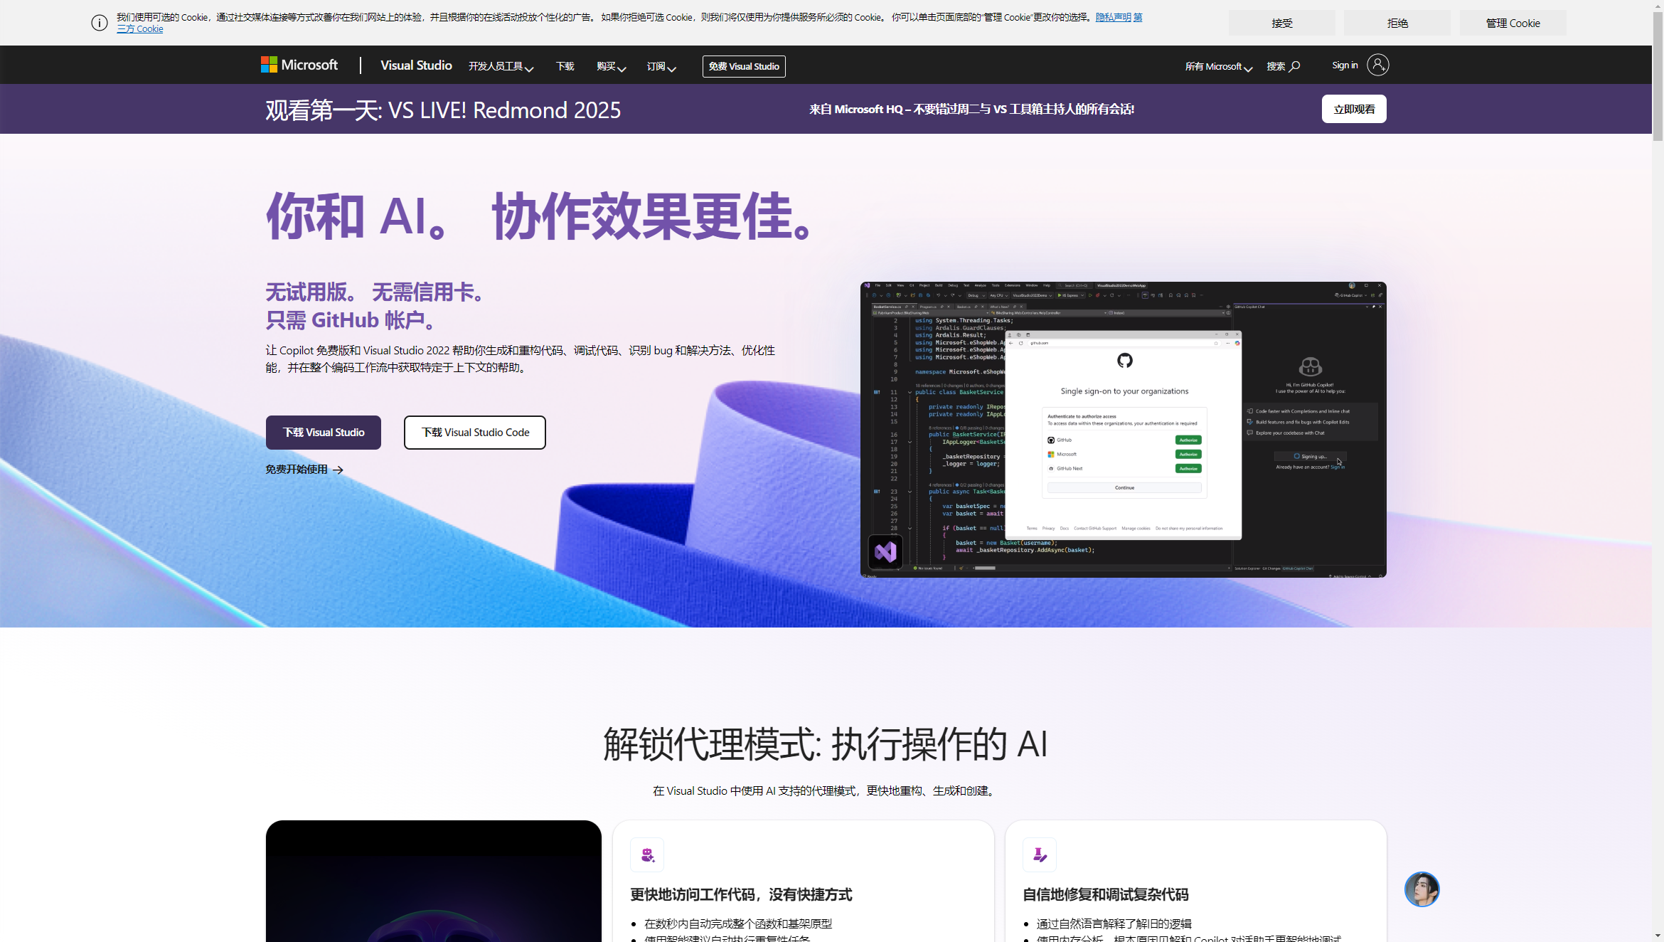Click the Microsoft logo

(x=299, y=65)
